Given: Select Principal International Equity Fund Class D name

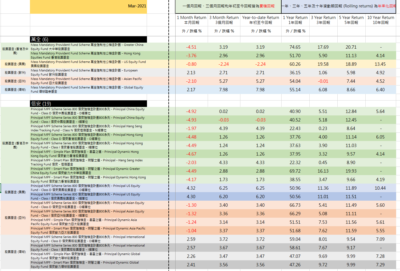Looking at the screenshot, I should coord(88,239).
